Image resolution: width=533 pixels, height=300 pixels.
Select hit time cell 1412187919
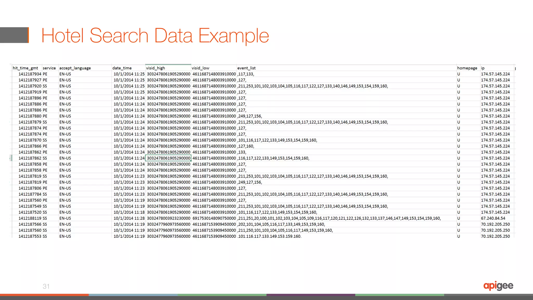27,92
